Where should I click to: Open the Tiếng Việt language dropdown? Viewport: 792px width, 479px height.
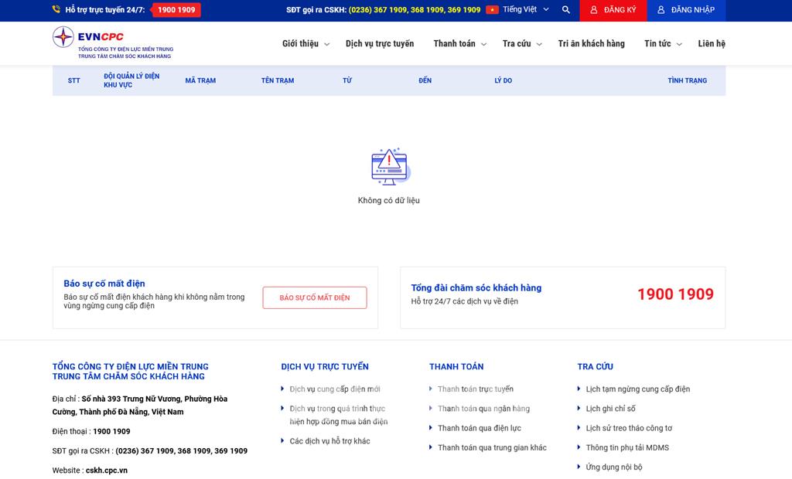tap(526, 10)
